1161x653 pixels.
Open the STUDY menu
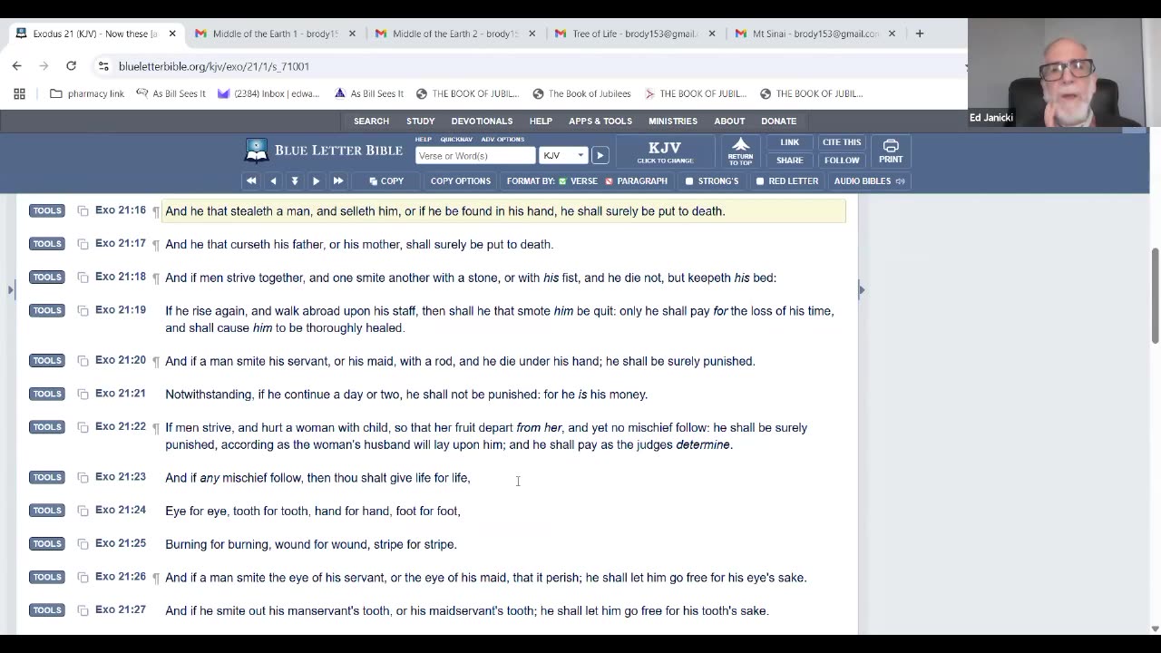tap(420, 121)
